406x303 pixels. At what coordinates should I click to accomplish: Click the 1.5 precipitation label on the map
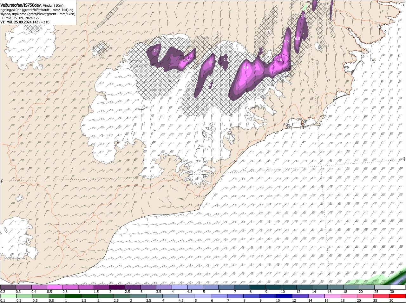pos(279,60)
